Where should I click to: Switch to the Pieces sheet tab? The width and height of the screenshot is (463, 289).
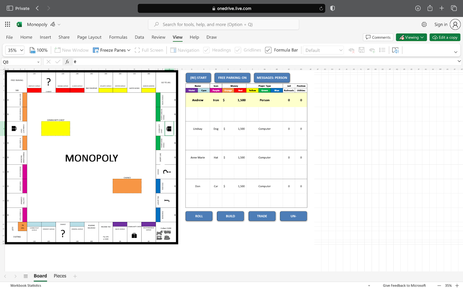coord(60,276)
